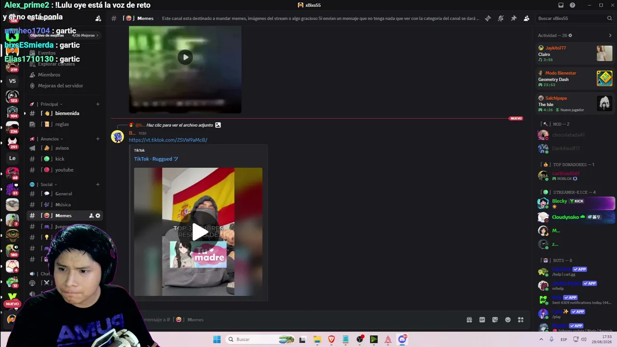Add a channel to Anuncios category
This screenshot has height=347, width=617.
coord(98,139)
